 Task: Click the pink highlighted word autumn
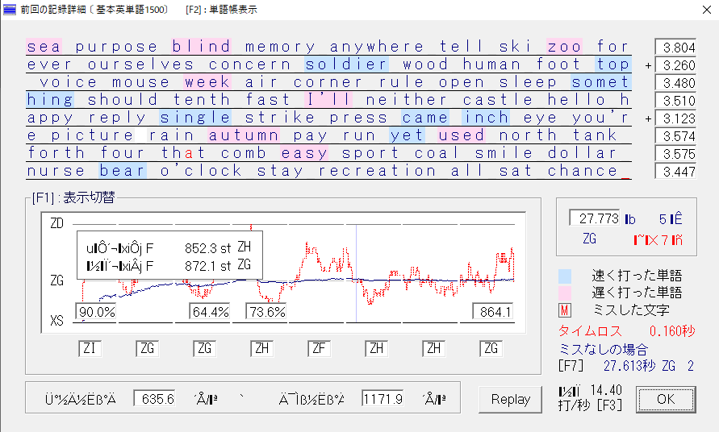point(244,135)
